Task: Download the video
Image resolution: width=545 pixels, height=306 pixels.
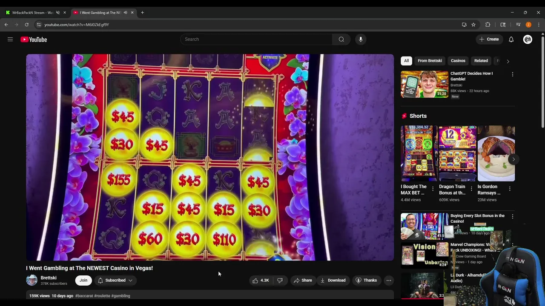Action: click(x=333, y=280)
